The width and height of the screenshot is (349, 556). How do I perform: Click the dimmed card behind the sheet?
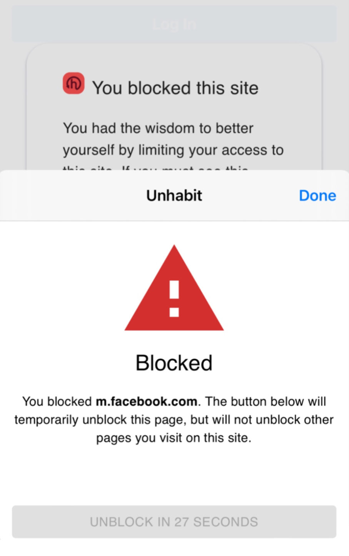coord(174,107)
